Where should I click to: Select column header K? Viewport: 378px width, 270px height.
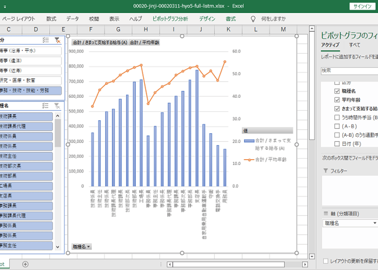pos(228,29)
